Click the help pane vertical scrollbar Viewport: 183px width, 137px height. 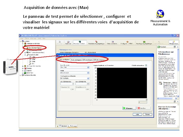coord(178,73)
